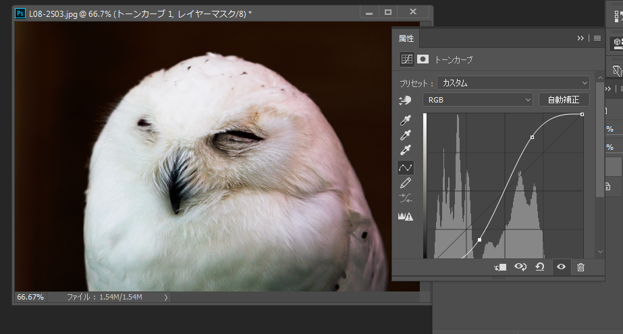The image size is (623, 334).
Task: Maximize the L08-2S03.jpg document window
Action: point(388,12)
